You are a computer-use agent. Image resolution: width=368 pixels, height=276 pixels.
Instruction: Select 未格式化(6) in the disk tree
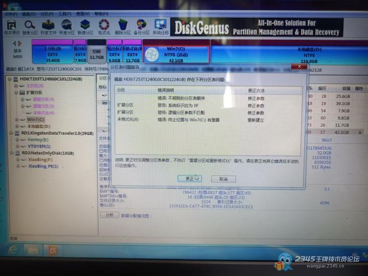pos(44,113)
